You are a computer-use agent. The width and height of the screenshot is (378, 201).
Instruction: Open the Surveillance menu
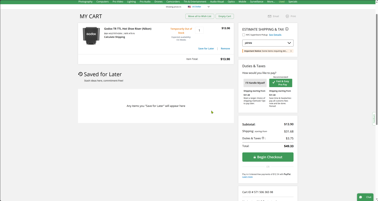click(x=257, y=2)
